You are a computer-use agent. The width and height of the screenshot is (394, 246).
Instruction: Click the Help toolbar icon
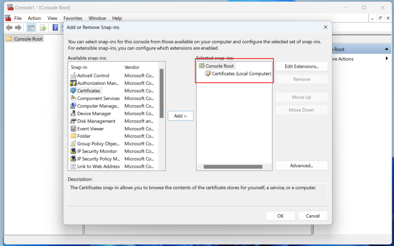55,28
